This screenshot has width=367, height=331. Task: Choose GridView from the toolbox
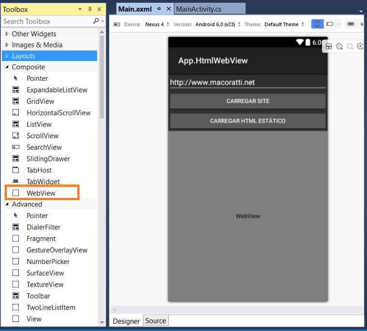point(40,101)
